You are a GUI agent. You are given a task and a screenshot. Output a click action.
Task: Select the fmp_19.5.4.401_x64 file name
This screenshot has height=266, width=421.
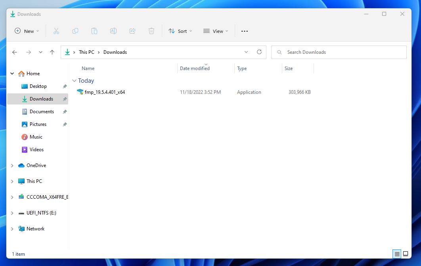click(105, 92)
